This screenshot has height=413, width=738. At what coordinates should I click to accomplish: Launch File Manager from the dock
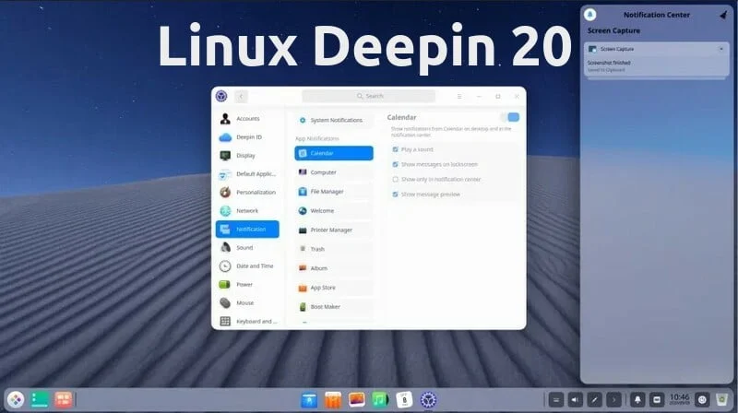[x=309, y=400]
